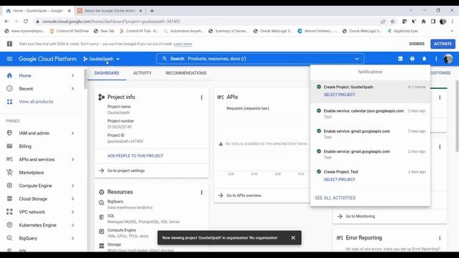Open the Google account avatar
459x258 pixels.
click(448, 59)
